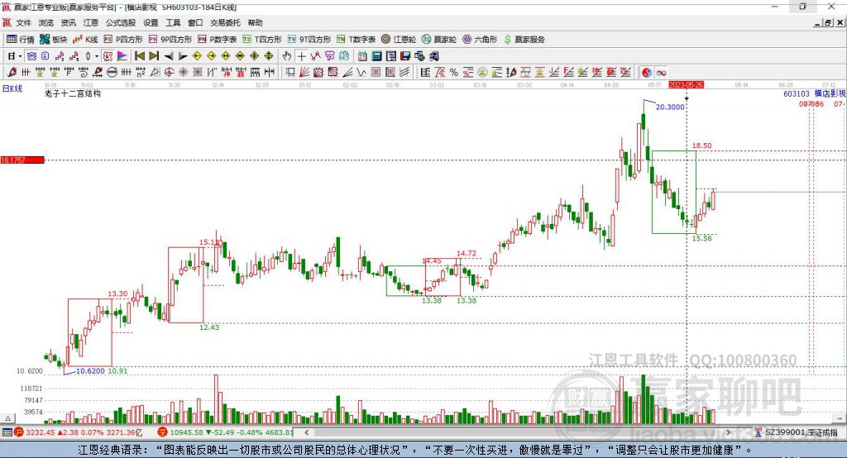Viewport: 847px width, 458px height.
Task: Open the P四方形 tool
Action: pyautogui.click(x=123, y=40)
